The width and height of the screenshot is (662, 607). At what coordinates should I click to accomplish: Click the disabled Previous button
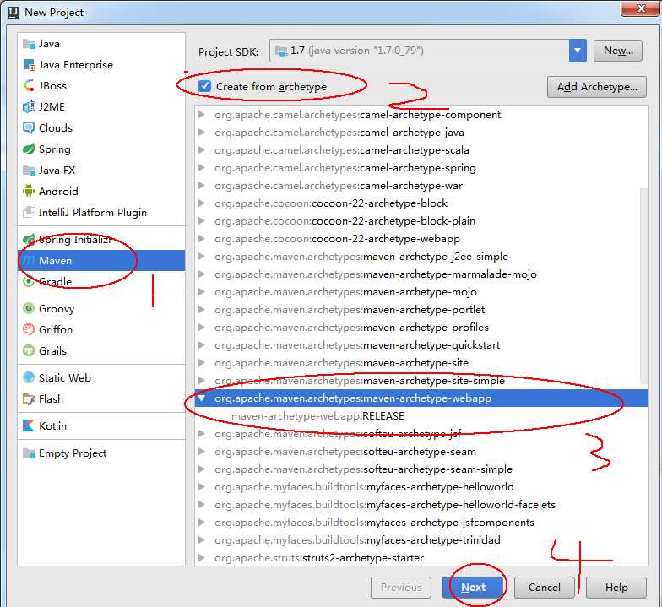click(401, 588)
